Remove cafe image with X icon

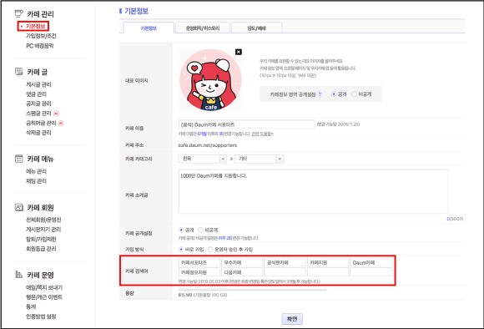239,52
